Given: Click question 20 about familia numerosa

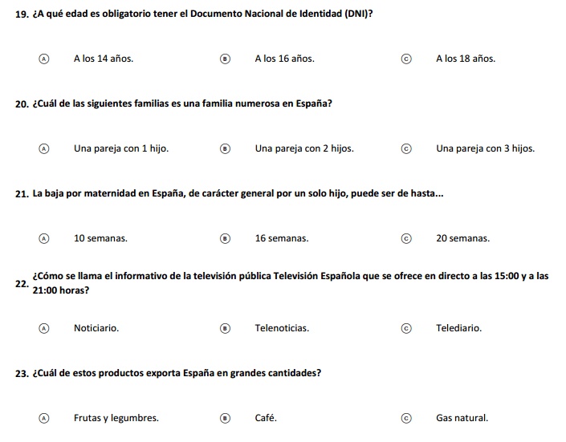Looking at the screenshot, I should (x=182, y=103).
